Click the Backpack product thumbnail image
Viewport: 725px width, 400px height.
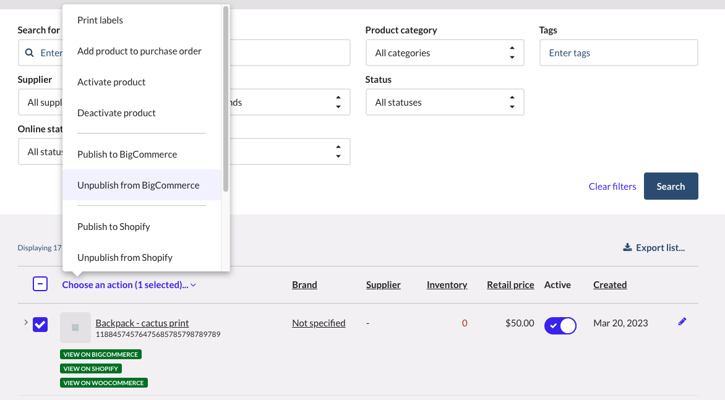[x=75, y=328]
